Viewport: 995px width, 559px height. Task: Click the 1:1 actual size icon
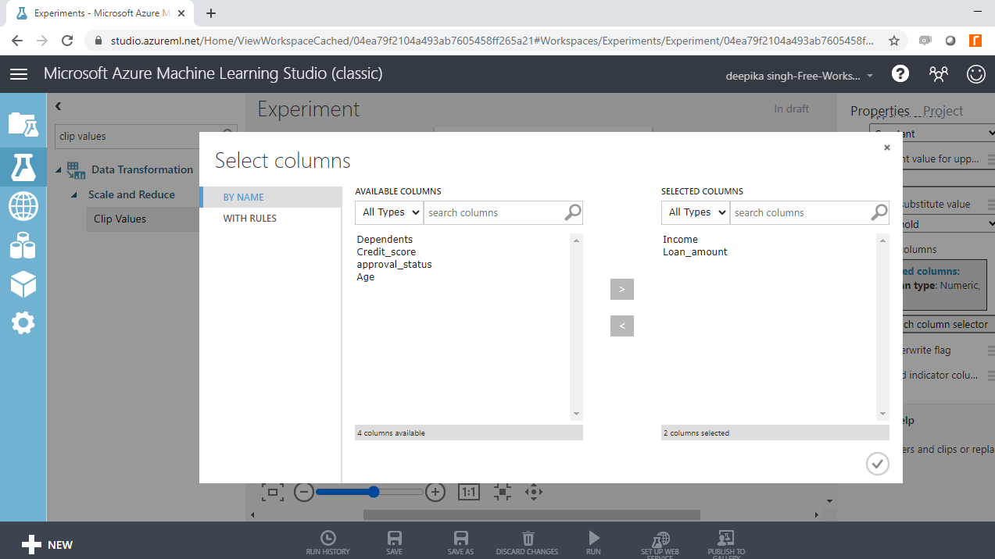[x=468, y=492]
